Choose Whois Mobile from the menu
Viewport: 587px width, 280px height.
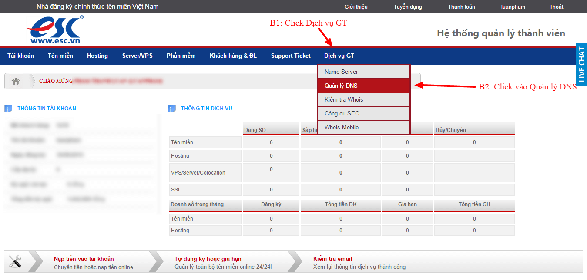pos(364,127)
